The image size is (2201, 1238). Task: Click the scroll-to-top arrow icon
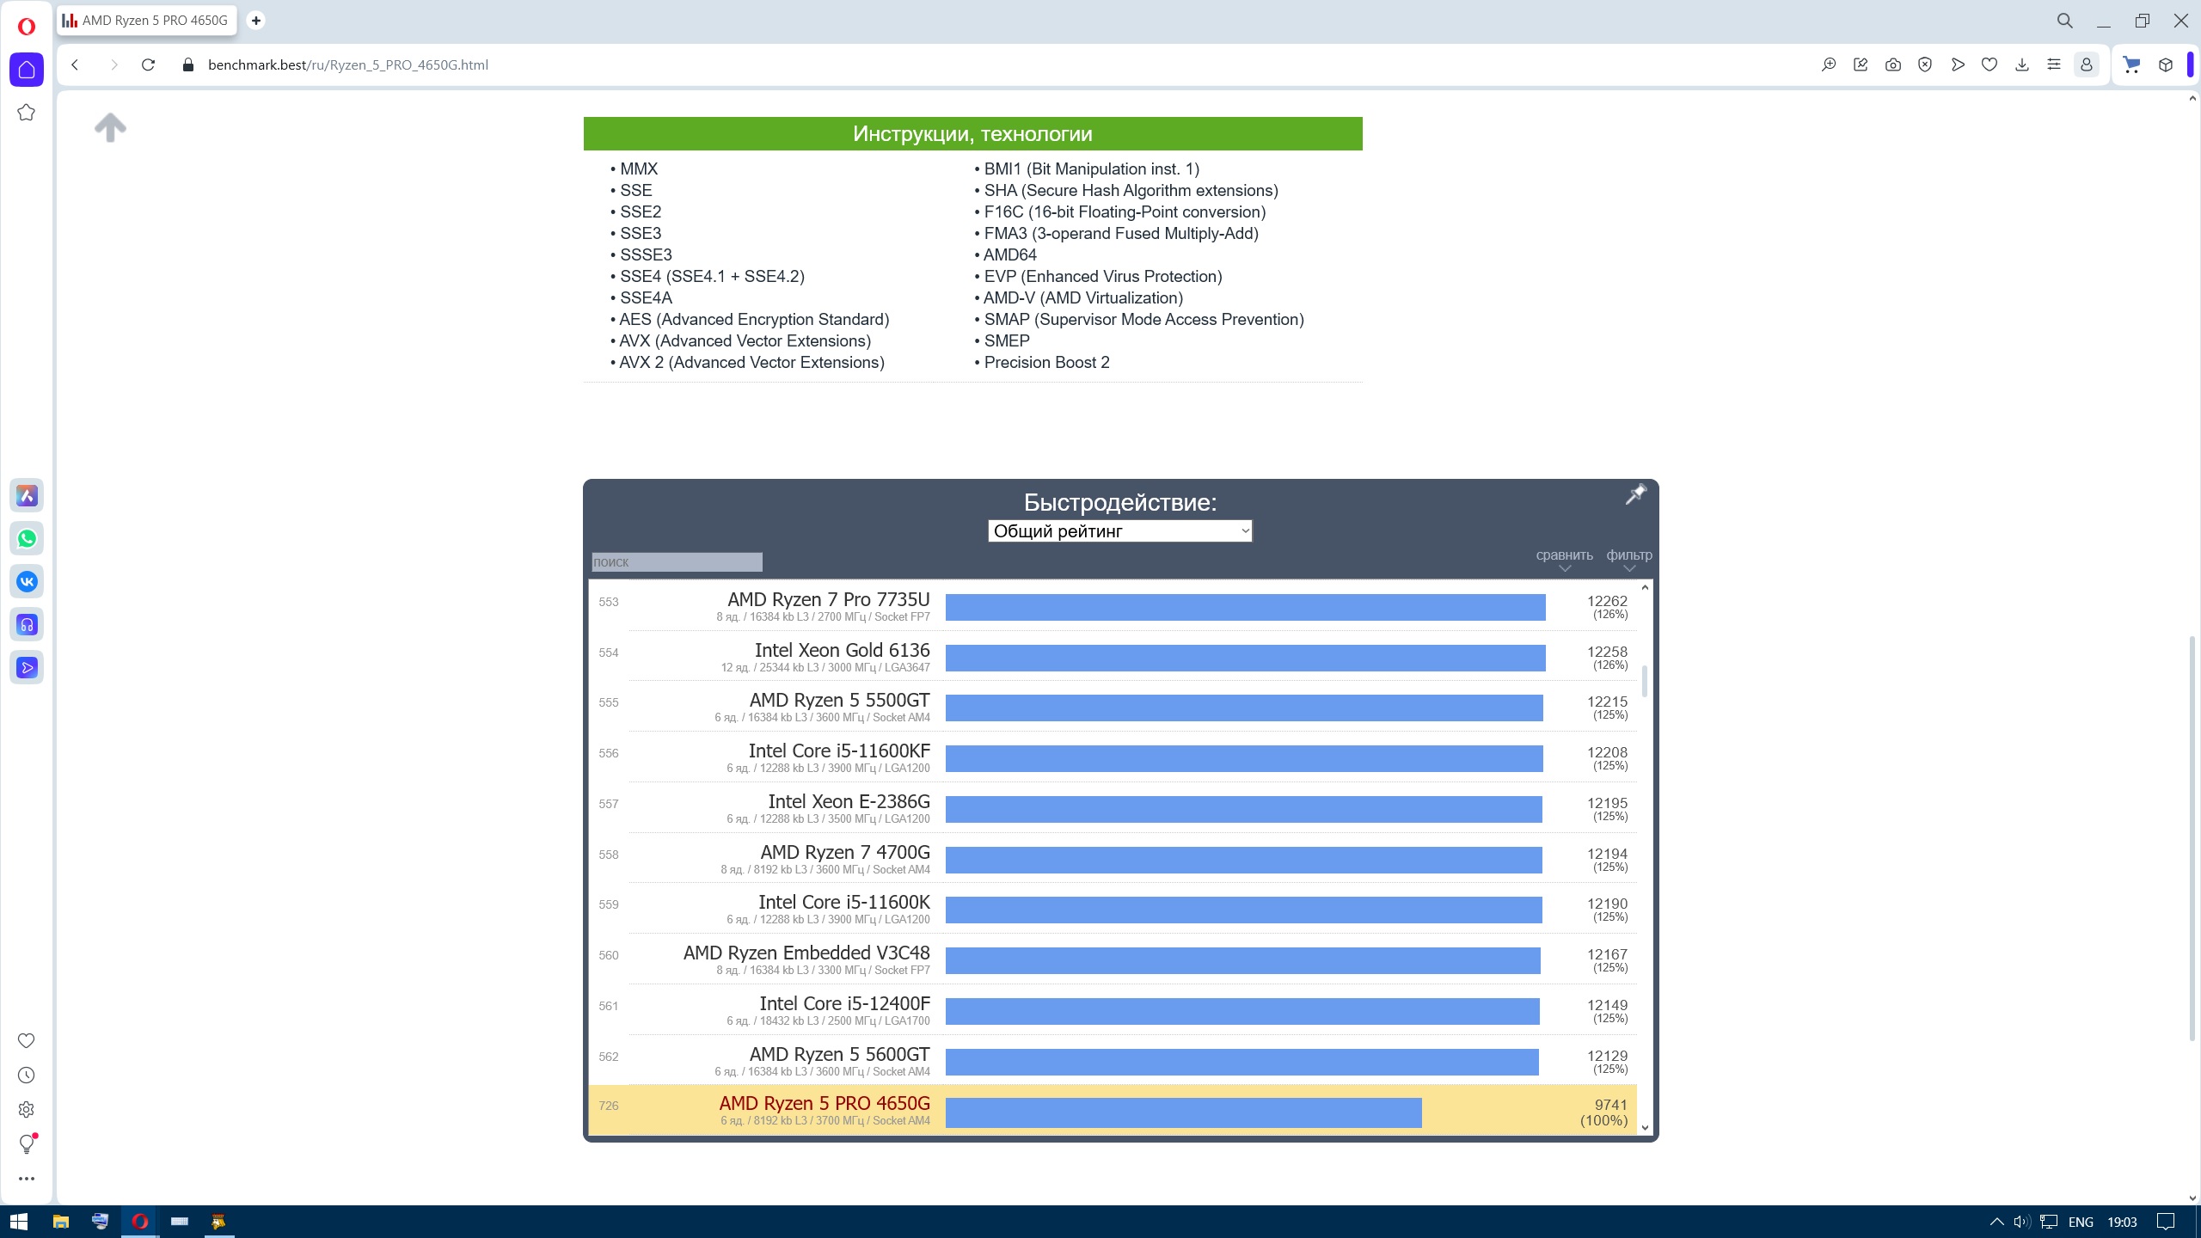[110, 127]
